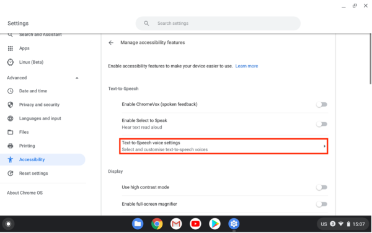The image size is (372, 233).
Task: Click the shield icon for Privacy and security
Action: pos(10,105)
